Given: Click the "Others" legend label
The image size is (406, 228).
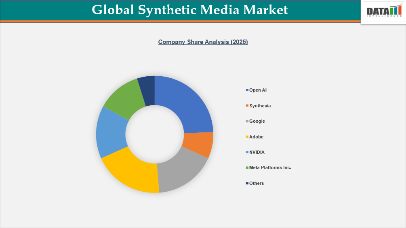Looking at the screenshot, I should coord(257,183).
